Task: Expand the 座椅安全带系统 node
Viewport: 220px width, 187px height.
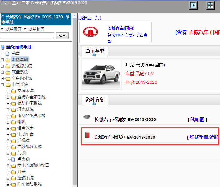Action: tap(8, 97)
